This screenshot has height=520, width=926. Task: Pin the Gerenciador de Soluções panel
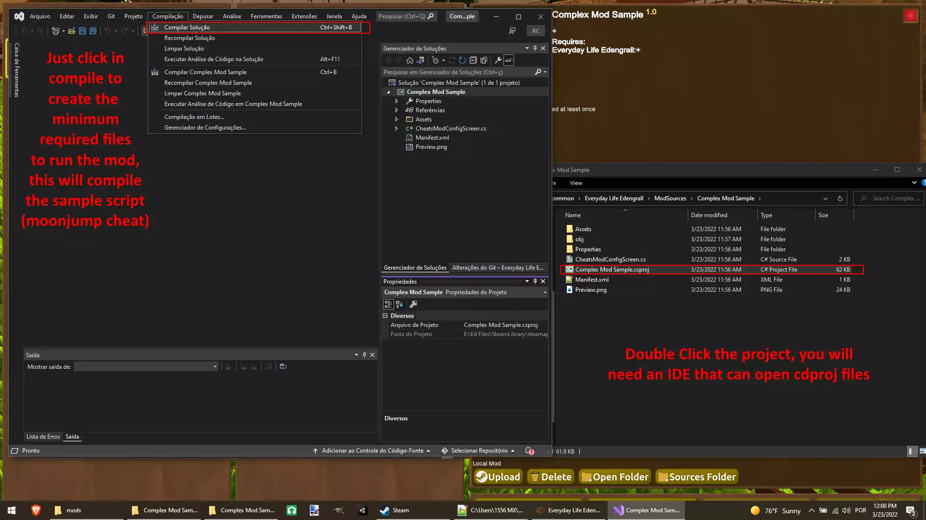(x=535, y=48)
